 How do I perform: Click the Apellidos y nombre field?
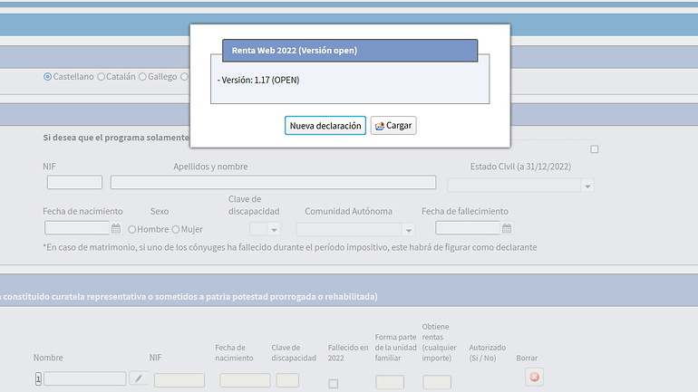273,182
